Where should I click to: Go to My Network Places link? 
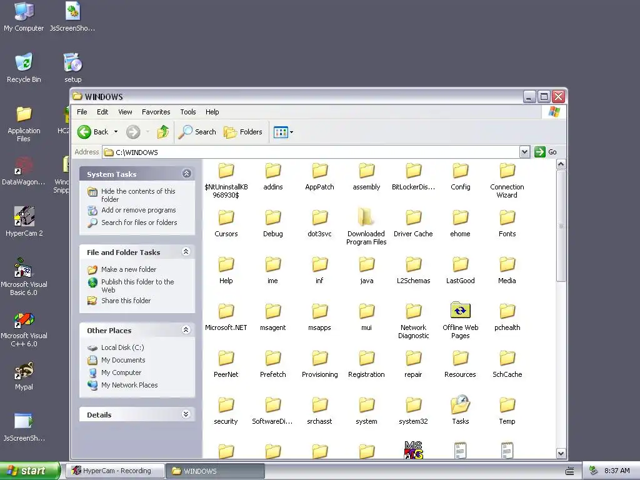(x=129, y=385)
